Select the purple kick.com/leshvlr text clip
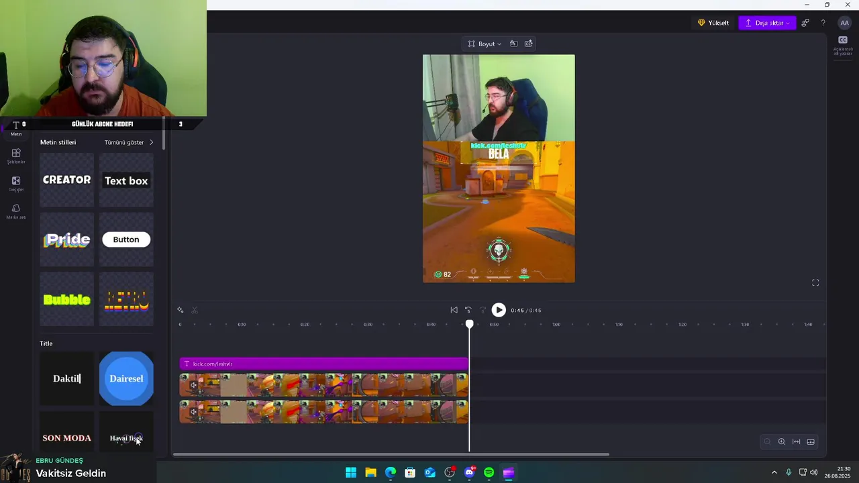The height and width of the screenshot is (483, 859). tap(323, 364)
